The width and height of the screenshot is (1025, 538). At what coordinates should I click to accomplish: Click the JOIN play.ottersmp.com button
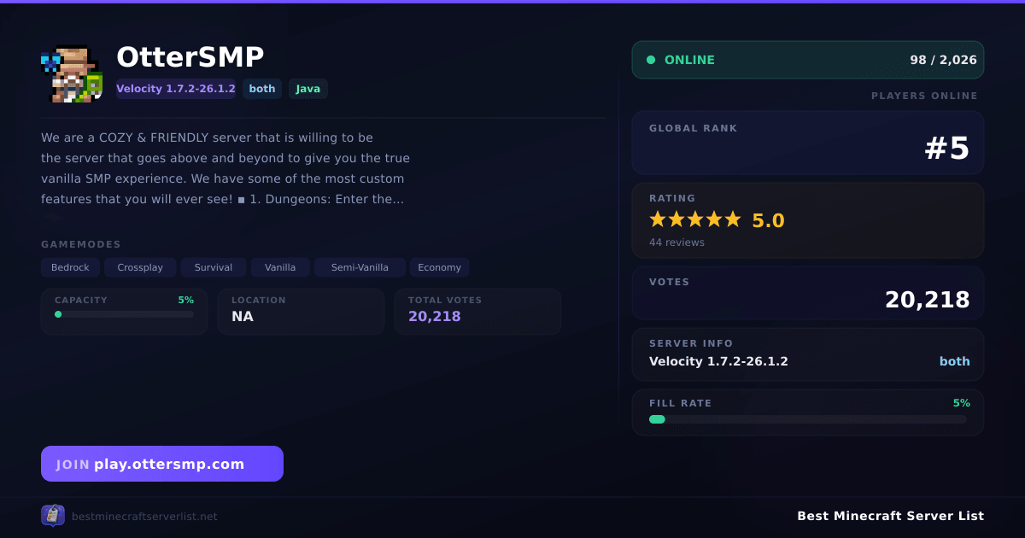click(162, 464)
